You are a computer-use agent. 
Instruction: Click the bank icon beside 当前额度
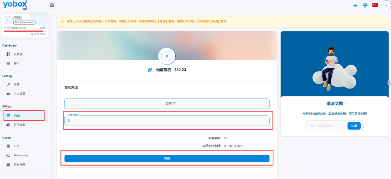tap(150, 70)
